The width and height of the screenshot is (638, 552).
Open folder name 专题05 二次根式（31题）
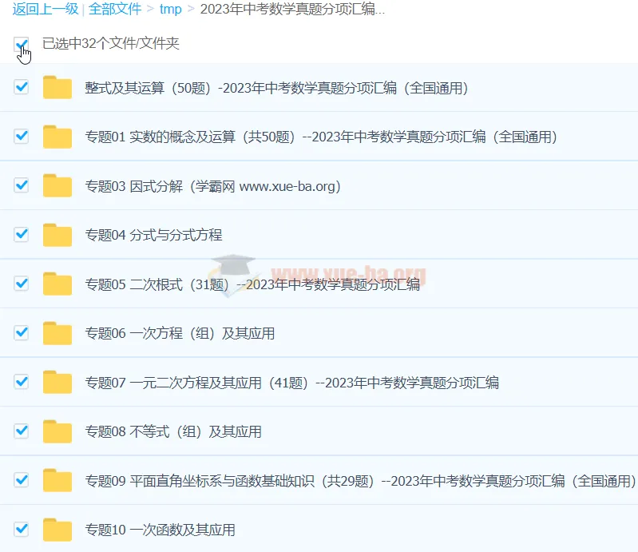(x=252, y=284)
